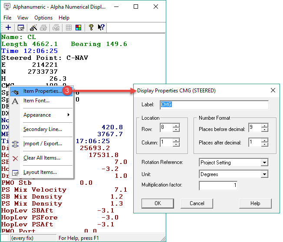Click the layout items toolbar icon
Image resolution: width=283 pixels, height=242 pixels.
coord(21,28)
